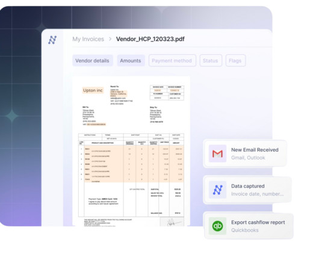Screen dimensions: 319x266
Task: Switch to the Vendor details tab
Action: point(92,61)
